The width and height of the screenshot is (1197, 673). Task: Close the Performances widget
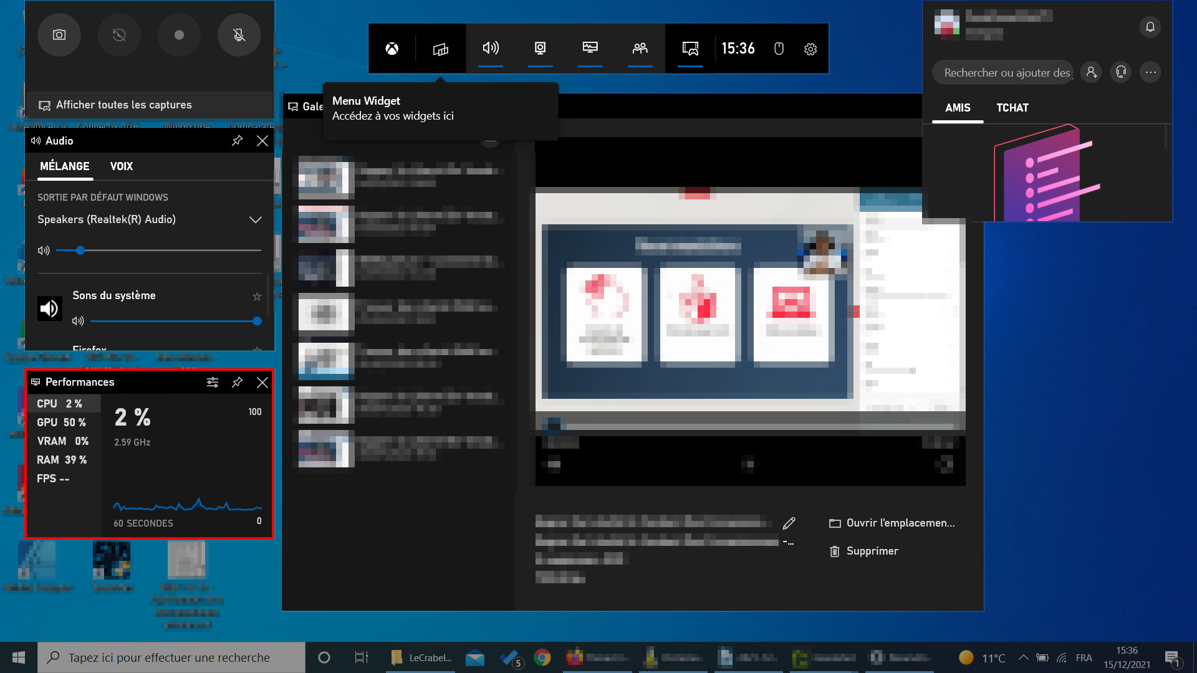[x=262, y=382]
